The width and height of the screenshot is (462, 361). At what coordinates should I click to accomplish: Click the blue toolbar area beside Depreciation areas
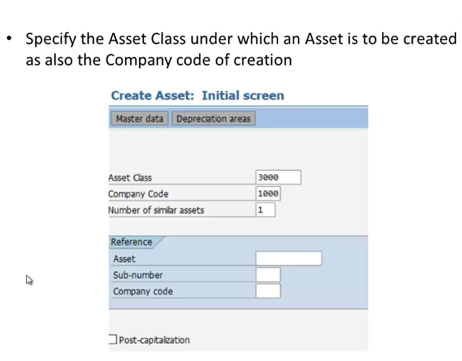312,118
